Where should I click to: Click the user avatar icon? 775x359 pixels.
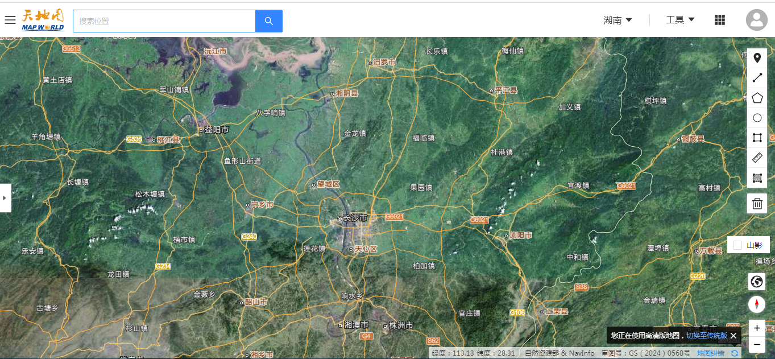coord(757,20)
